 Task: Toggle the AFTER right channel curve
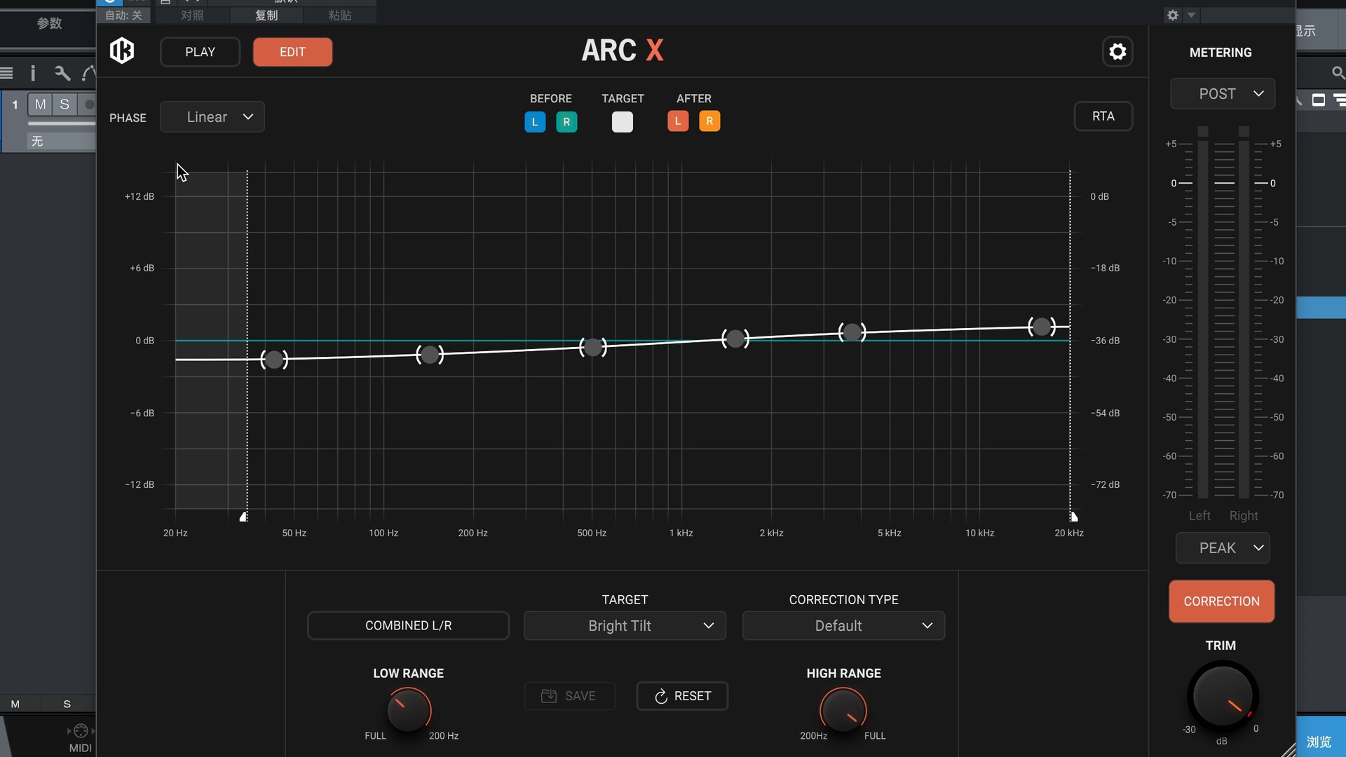click(x=709, y=121)
